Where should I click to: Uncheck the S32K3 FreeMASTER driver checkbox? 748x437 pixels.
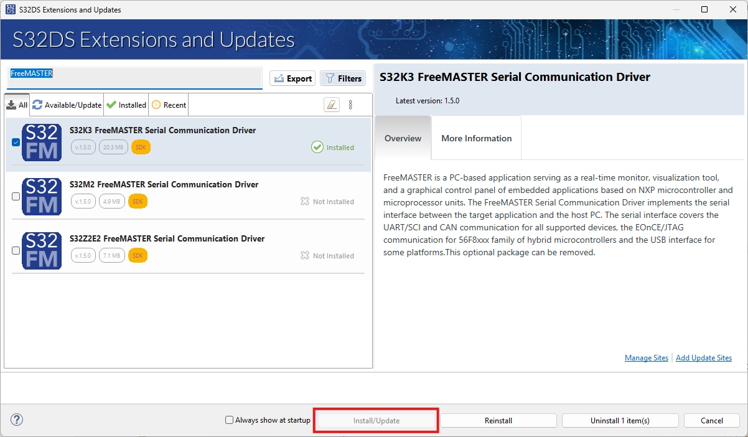point(16,142)
